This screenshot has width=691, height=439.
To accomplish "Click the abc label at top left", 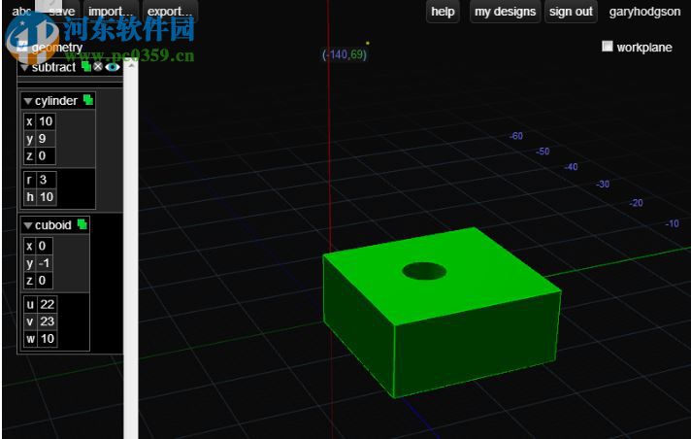I will 21,12.
